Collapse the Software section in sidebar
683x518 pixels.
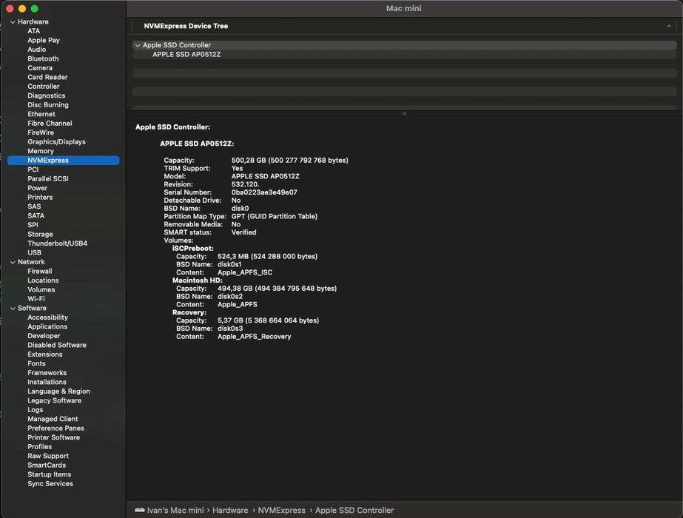pos(13,309)
